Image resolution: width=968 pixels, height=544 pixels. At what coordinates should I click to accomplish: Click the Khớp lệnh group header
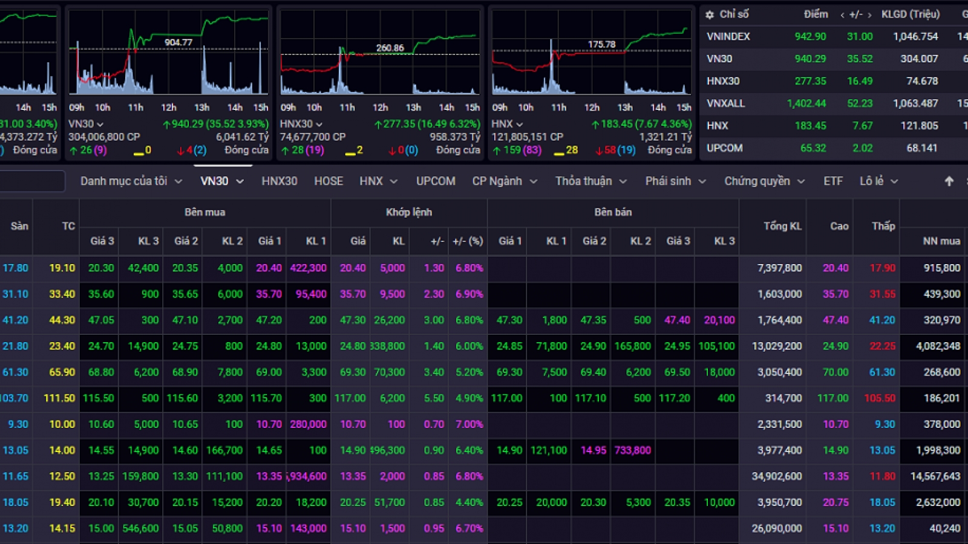(409, 212)
